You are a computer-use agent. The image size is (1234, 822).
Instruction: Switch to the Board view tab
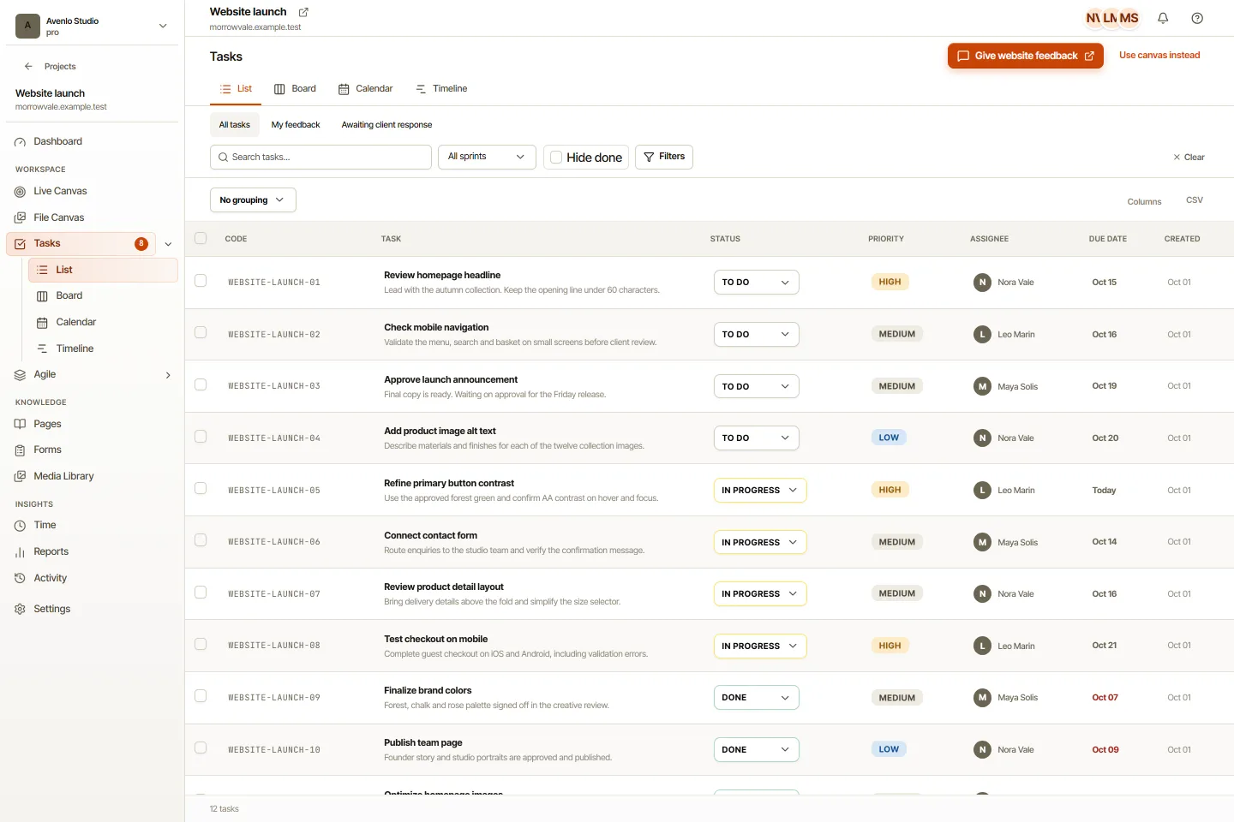pyautogui.click(x=295, y=89)
